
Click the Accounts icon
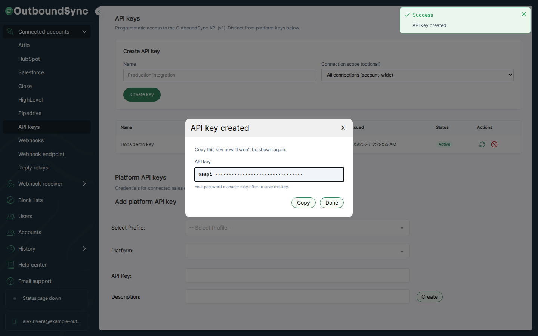click(x=10, y=232)
